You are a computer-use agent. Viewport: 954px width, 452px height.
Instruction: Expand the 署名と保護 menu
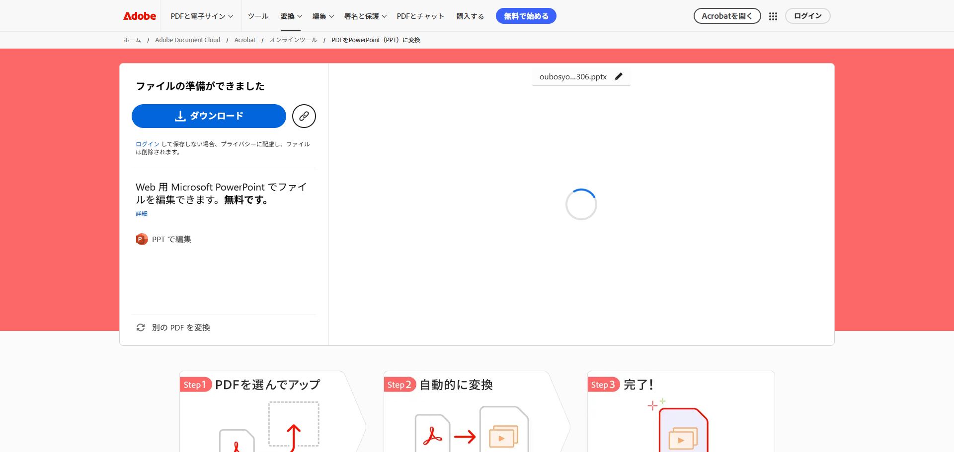(x=365, y=16)
